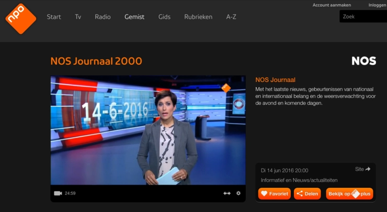The width and height of the screenshot is (387, 212).
Task: Select the Gemist navigation item
Action: 134,17
